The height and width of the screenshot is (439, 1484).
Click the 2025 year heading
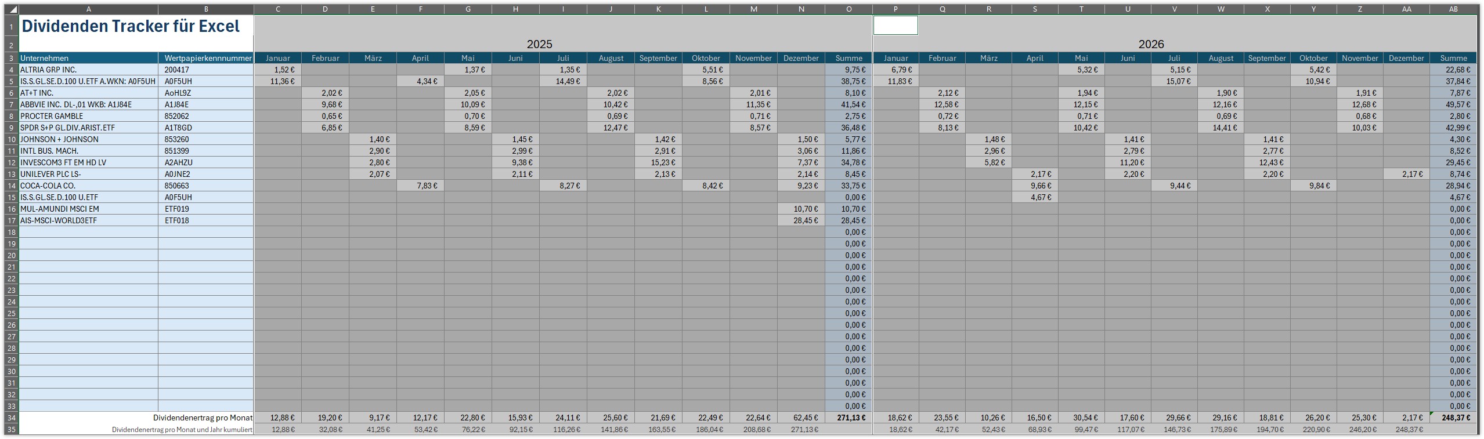539,44
